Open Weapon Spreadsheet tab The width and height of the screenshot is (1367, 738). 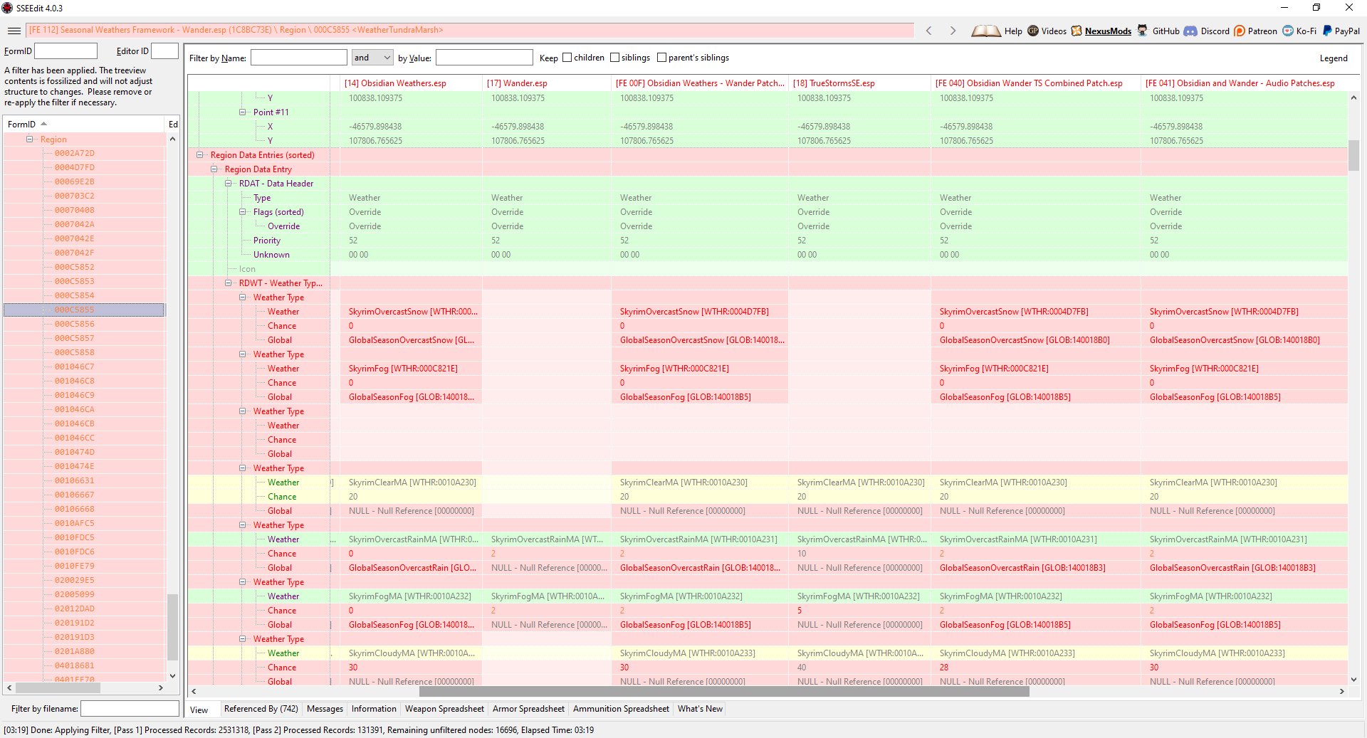coord(444,709)
